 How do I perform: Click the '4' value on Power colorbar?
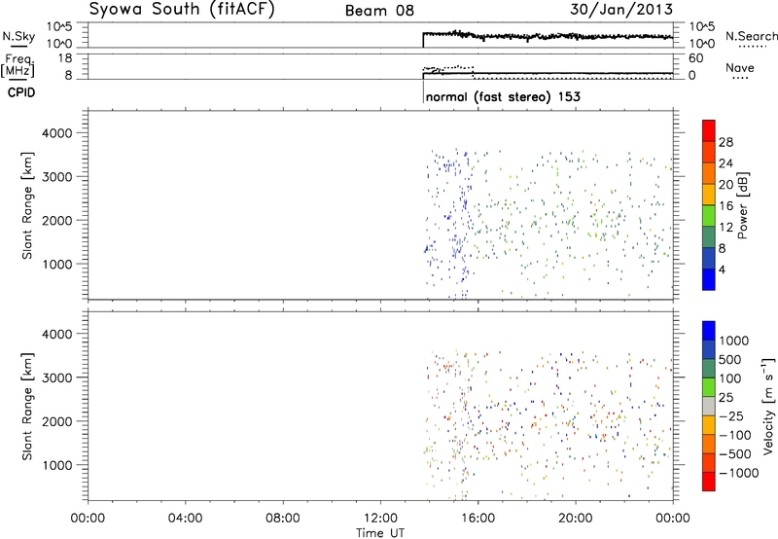(722, 269)
